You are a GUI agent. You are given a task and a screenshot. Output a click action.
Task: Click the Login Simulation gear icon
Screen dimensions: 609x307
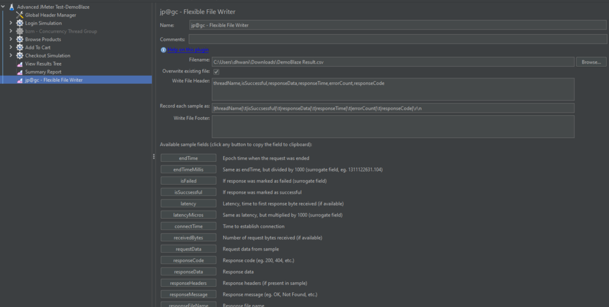20,23
